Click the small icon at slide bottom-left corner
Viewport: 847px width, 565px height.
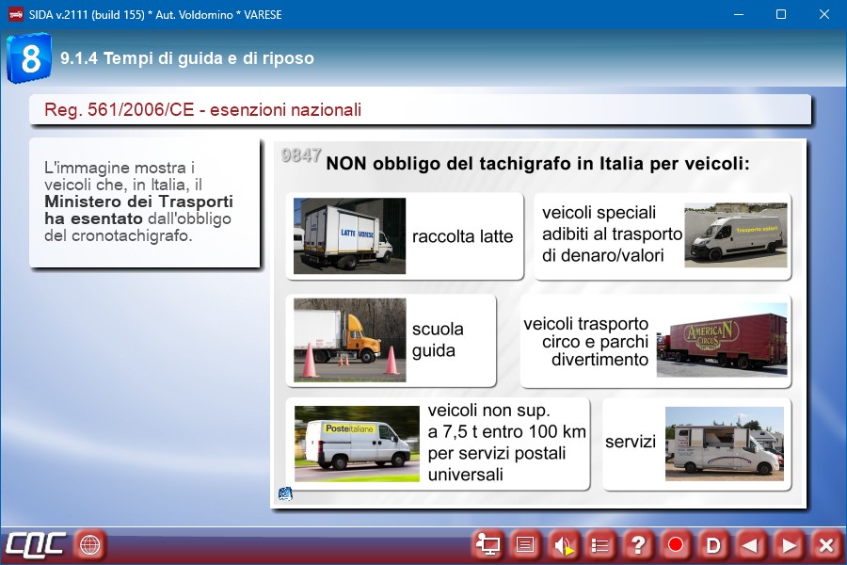tap(285, 493)
